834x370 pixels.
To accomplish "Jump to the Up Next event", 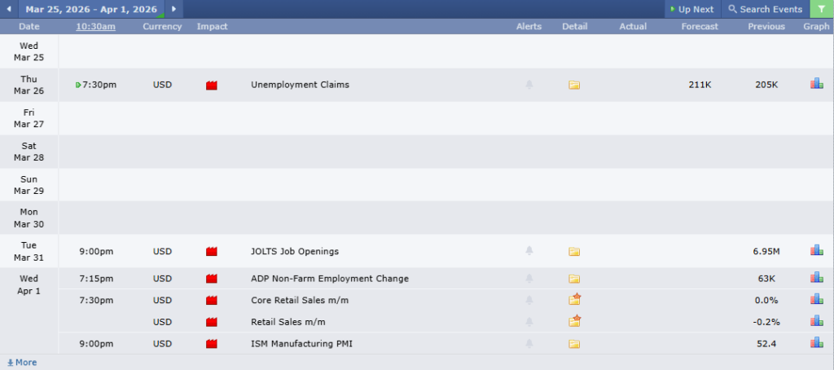I will tap(691, 9).
